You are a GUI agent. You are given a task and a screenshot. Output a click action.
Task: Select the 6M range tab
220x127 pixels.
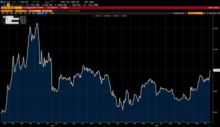(x=16, y=13)
